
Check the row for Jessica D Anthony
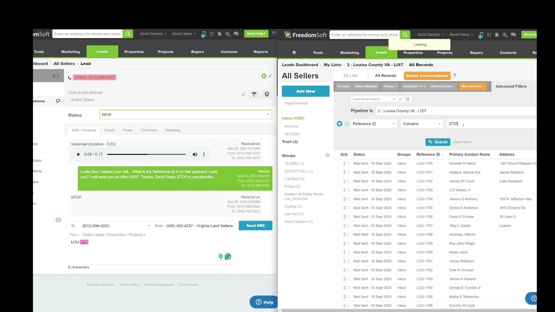[x=348, y=199]
